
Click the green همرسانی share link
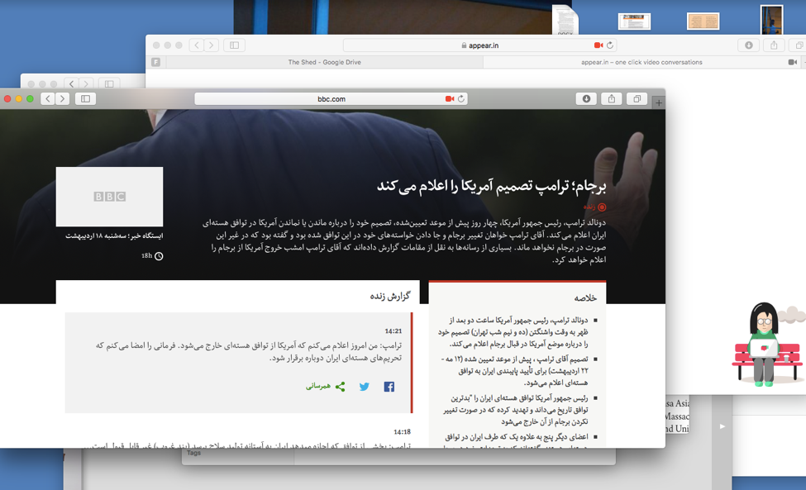[x=325, y=386]
